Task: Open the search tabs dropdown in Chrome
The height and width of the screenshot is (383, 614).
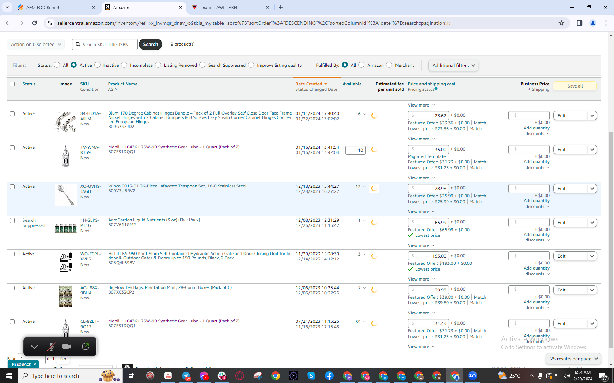Action: coord(7,7)
